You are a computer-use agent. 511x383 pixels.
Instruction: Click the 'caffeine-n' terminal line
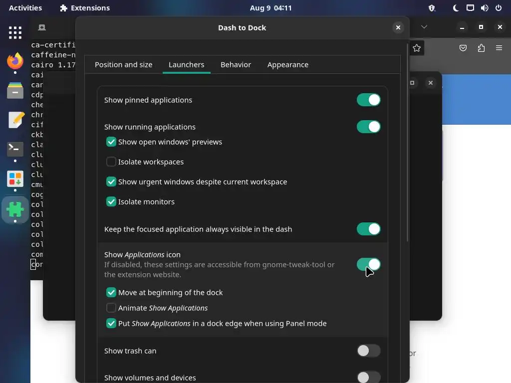pos(53,55)
